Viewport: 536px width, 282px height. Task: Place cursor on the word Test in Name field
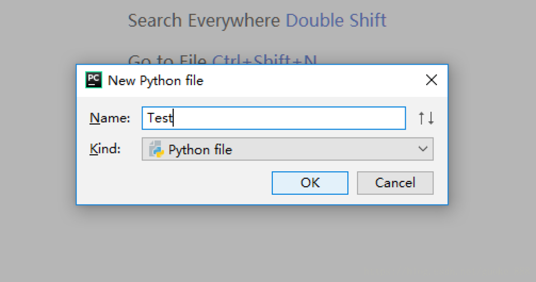(160, 118)
